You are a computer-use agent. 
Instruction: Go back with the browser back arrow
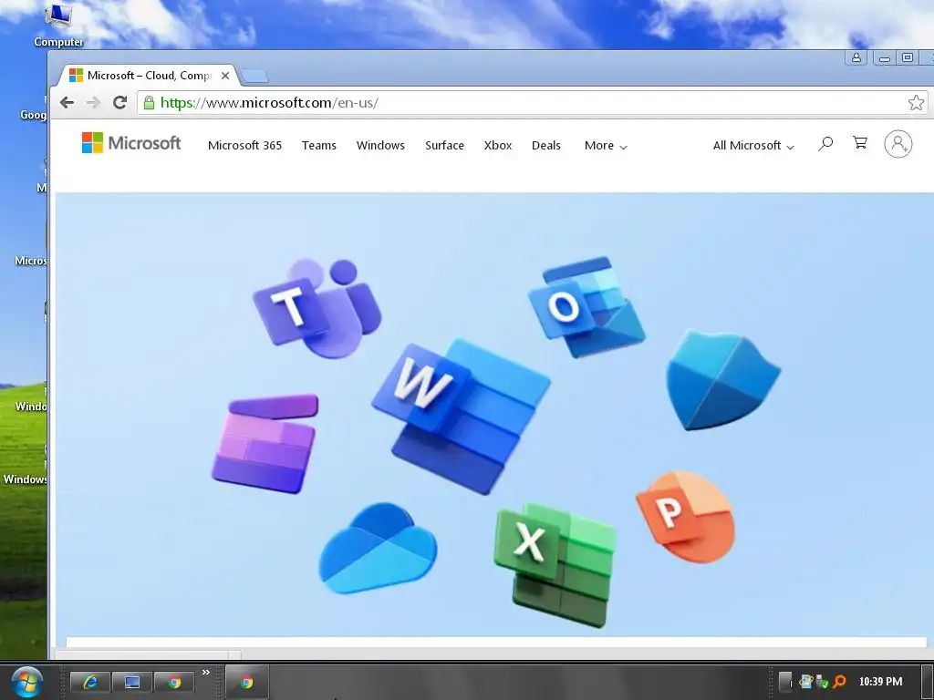67,102
